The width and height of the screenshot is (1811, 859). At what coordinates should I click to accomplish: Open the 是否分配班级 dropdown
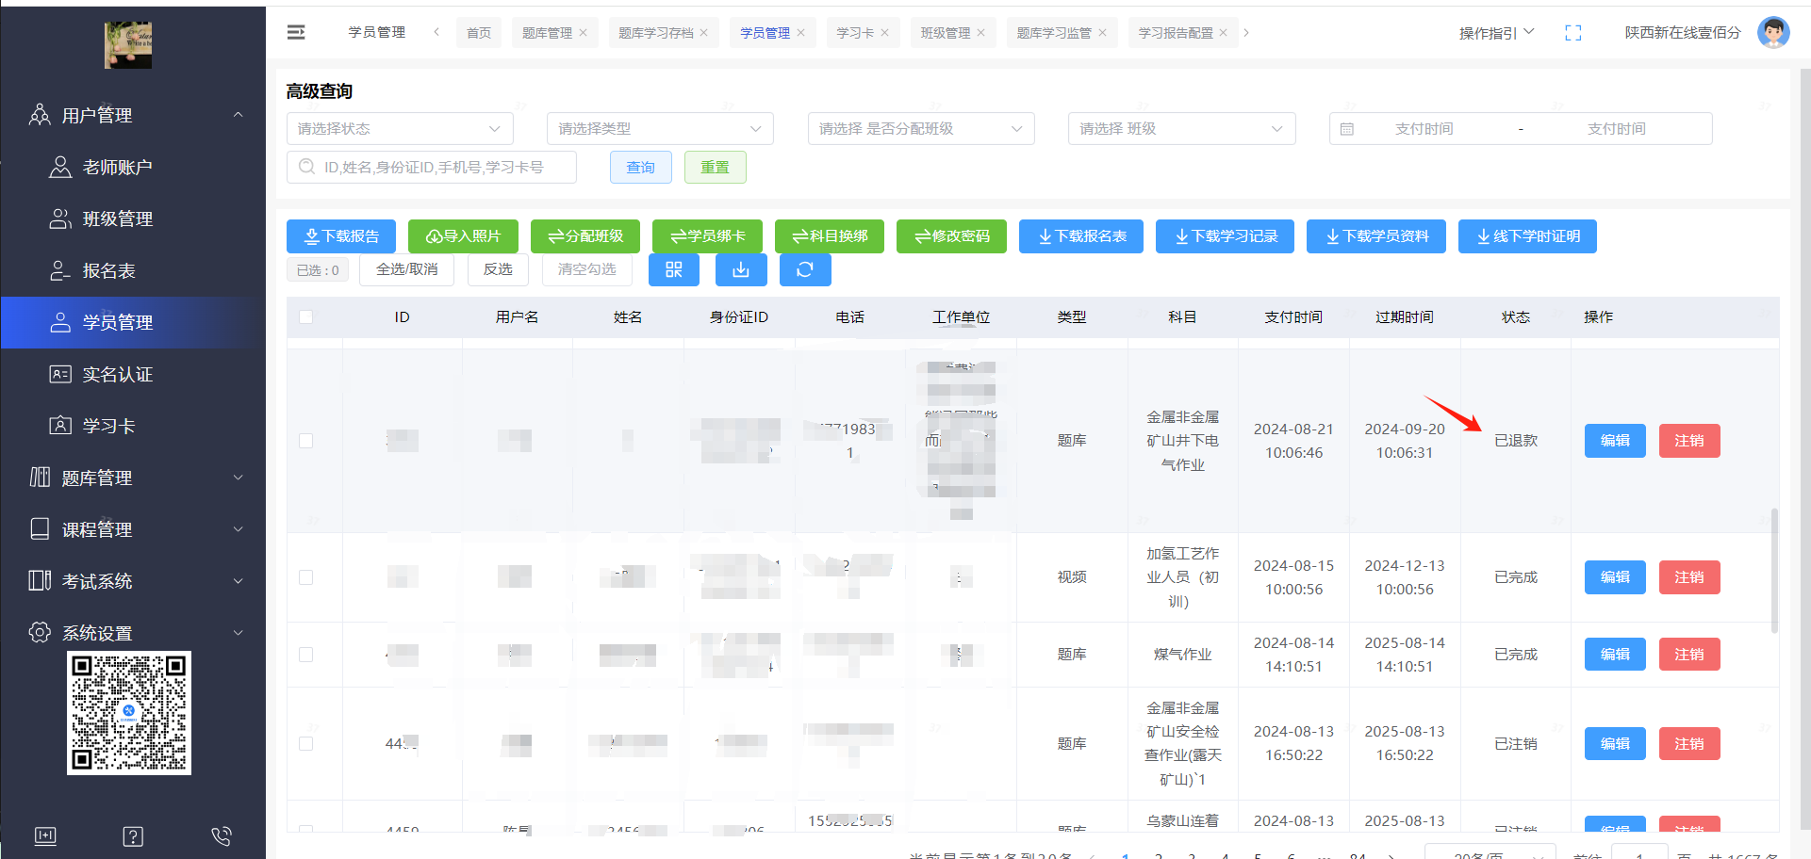coord(921,129)
